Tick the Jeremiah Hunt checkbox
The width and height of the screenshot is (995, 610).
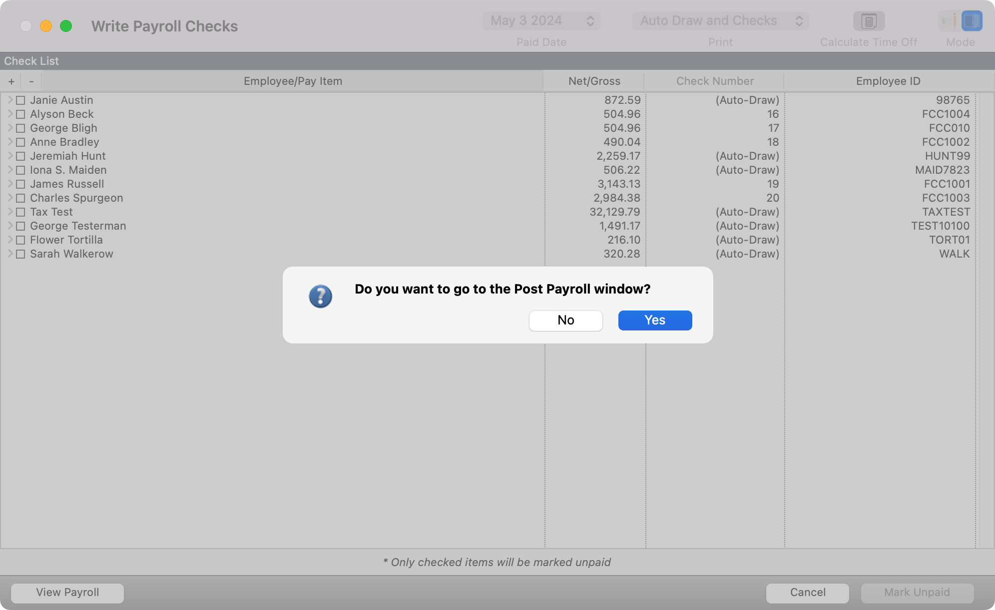coord(20,156)
